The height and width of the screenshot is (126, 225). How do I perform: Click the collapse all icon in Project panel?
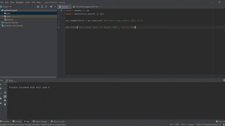46,7
